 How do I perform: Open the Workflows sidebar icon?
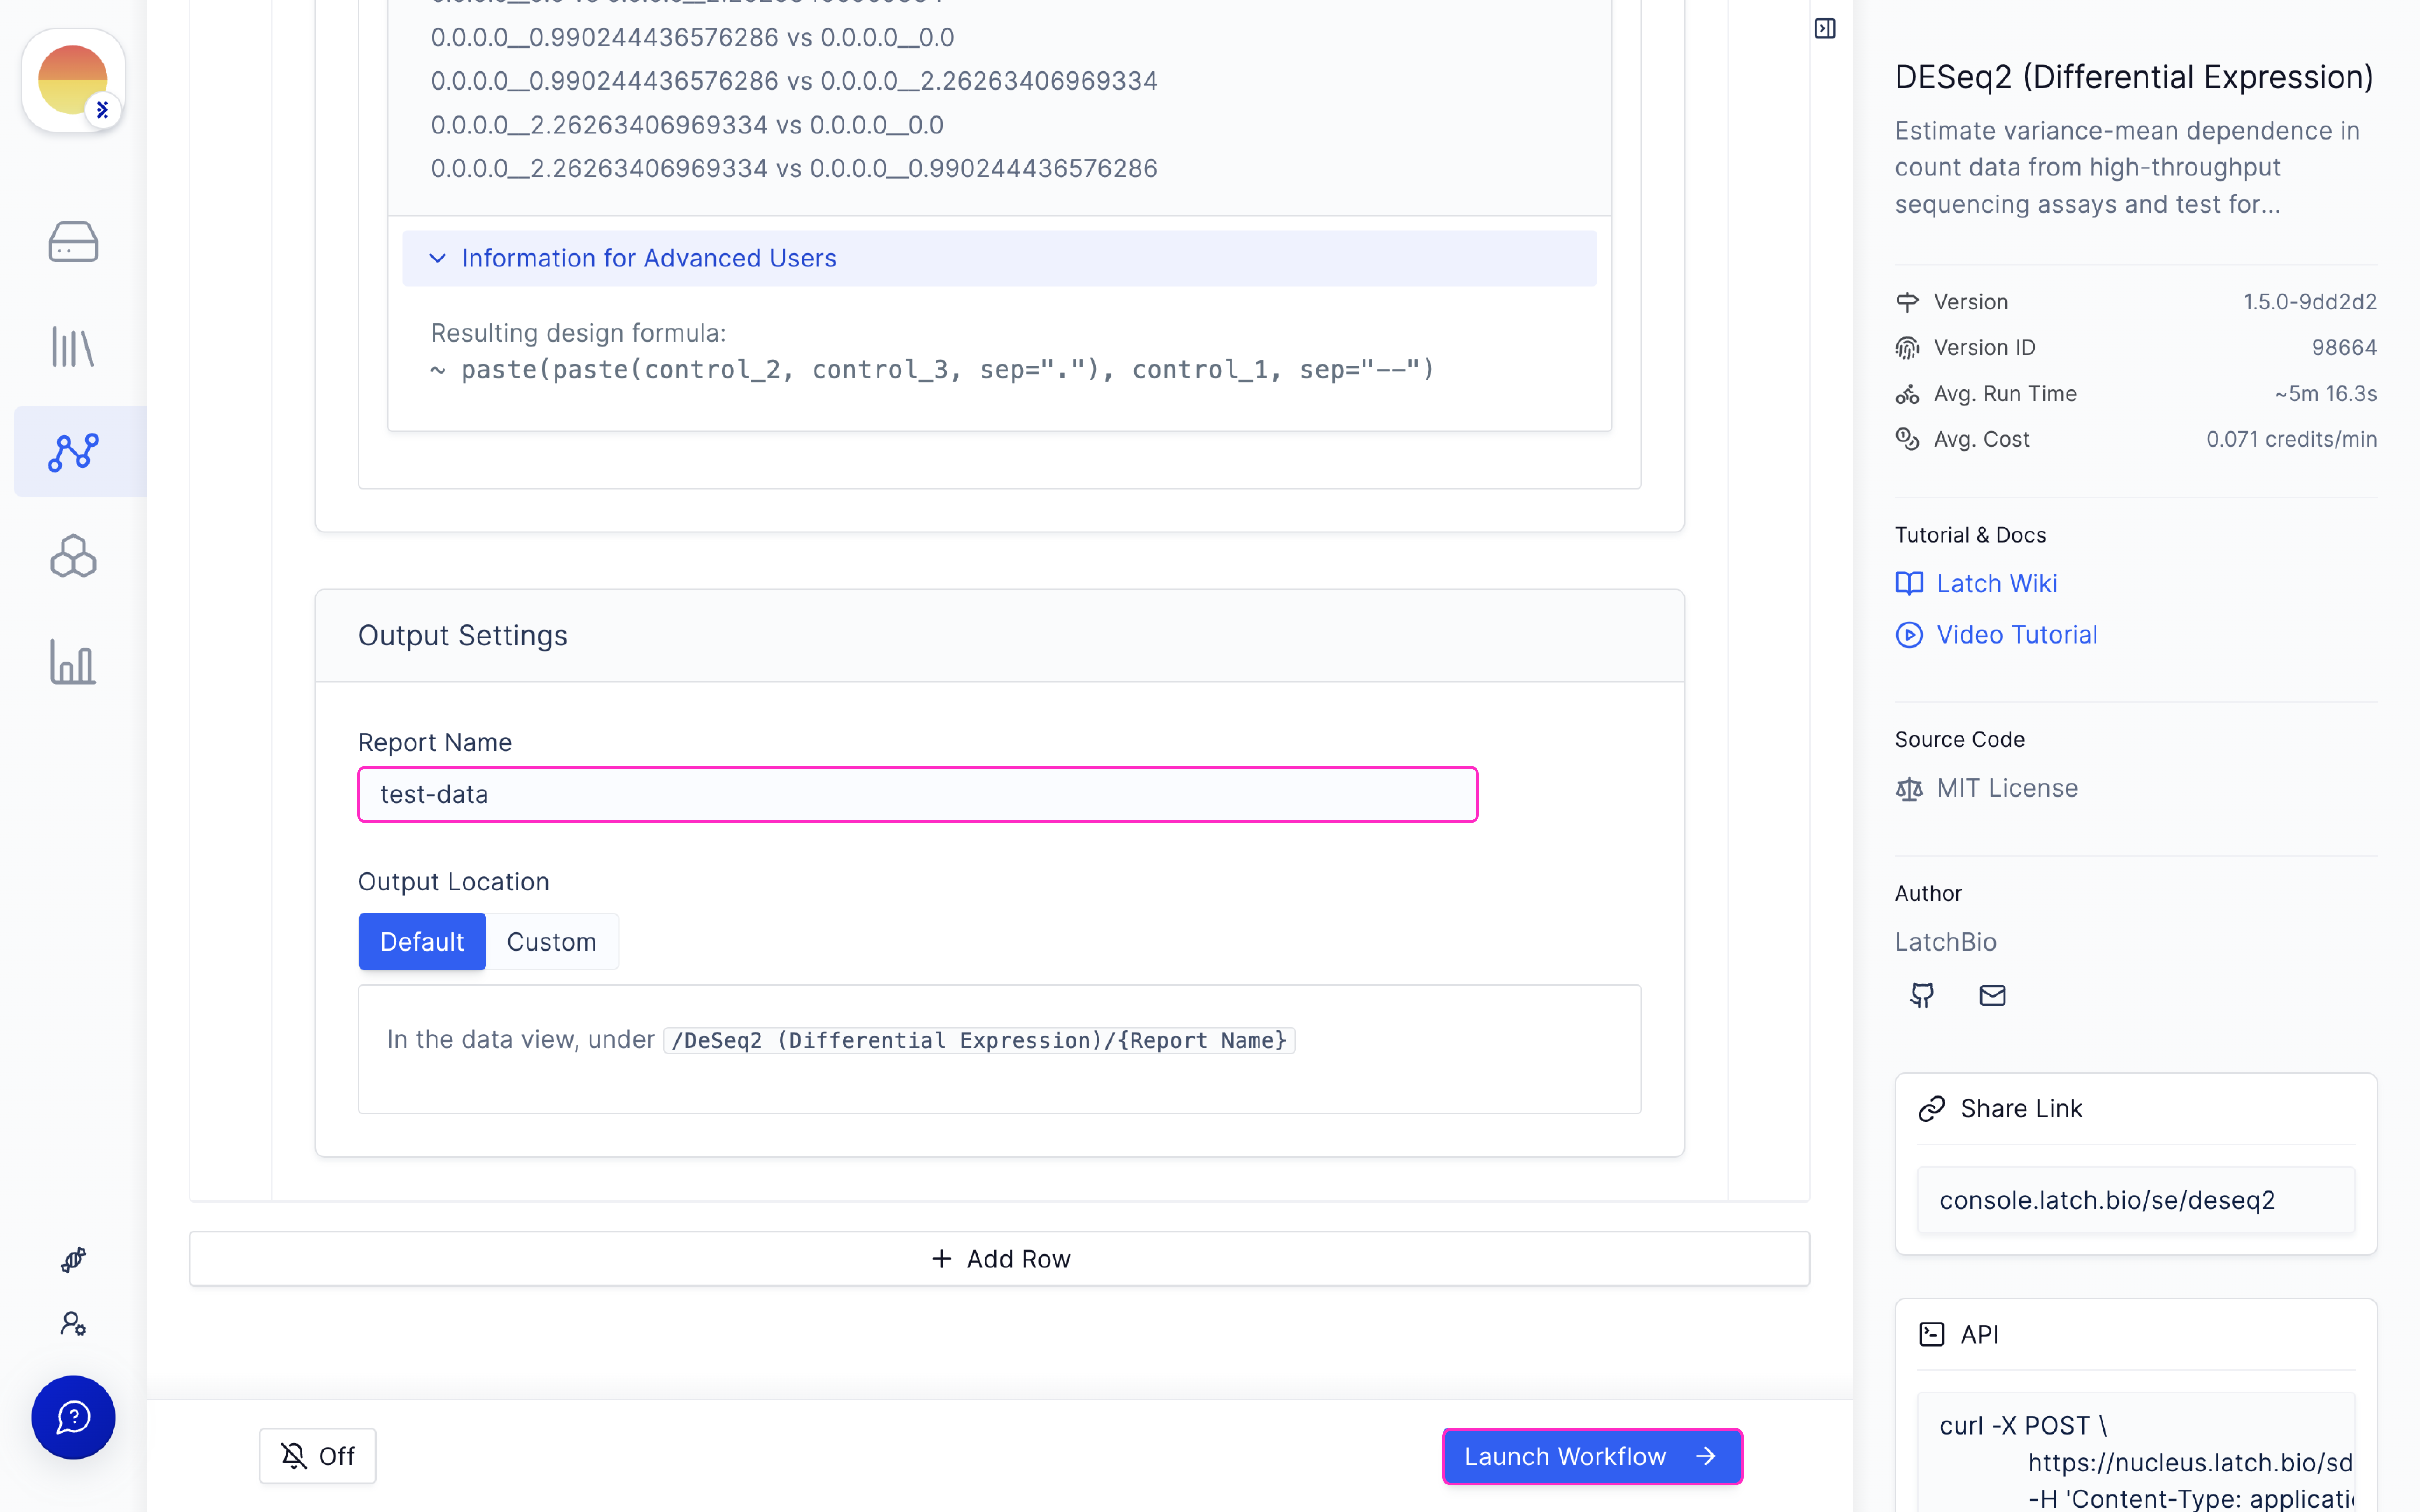coord(73,452)
